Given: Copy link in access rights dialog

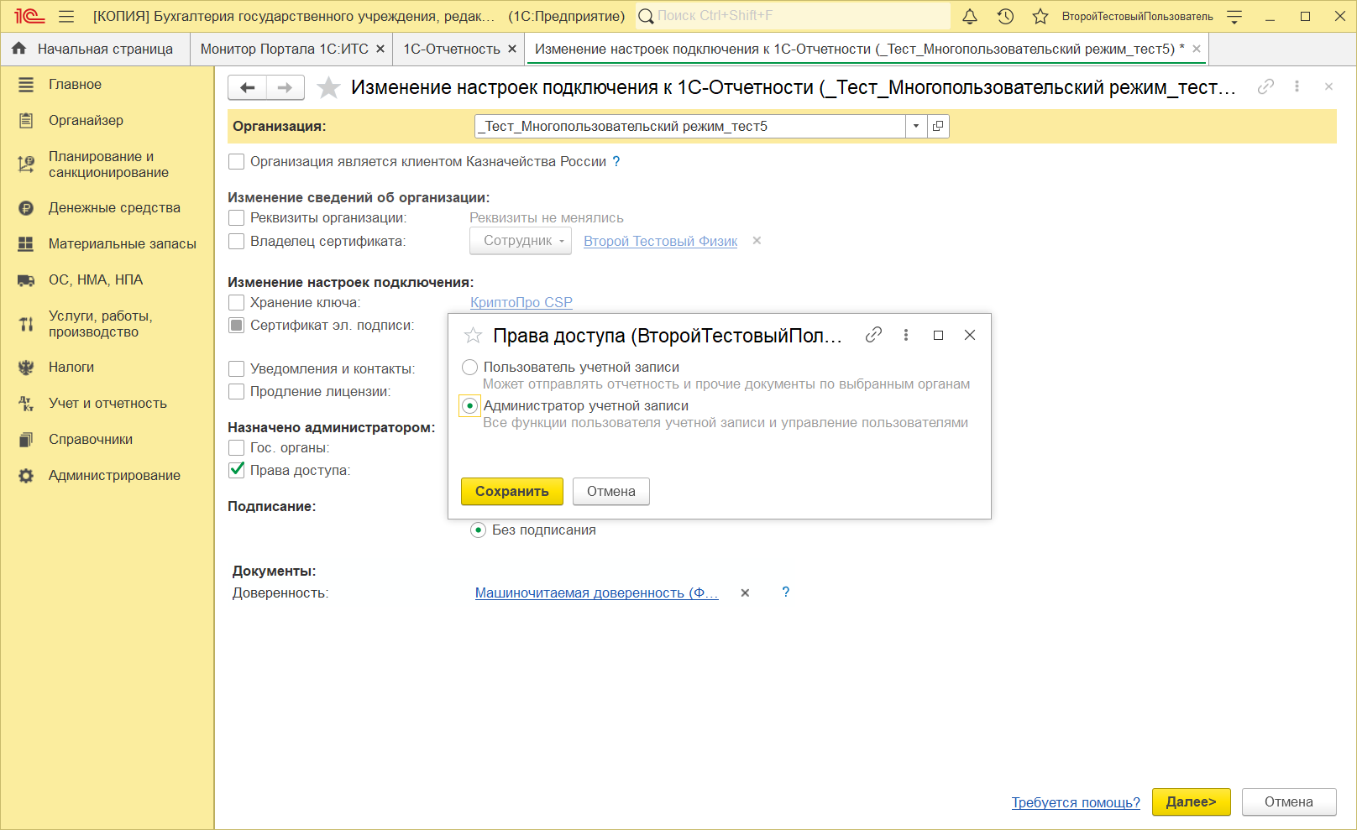Looking at the screenshot, I should click(x=873, y=335).
